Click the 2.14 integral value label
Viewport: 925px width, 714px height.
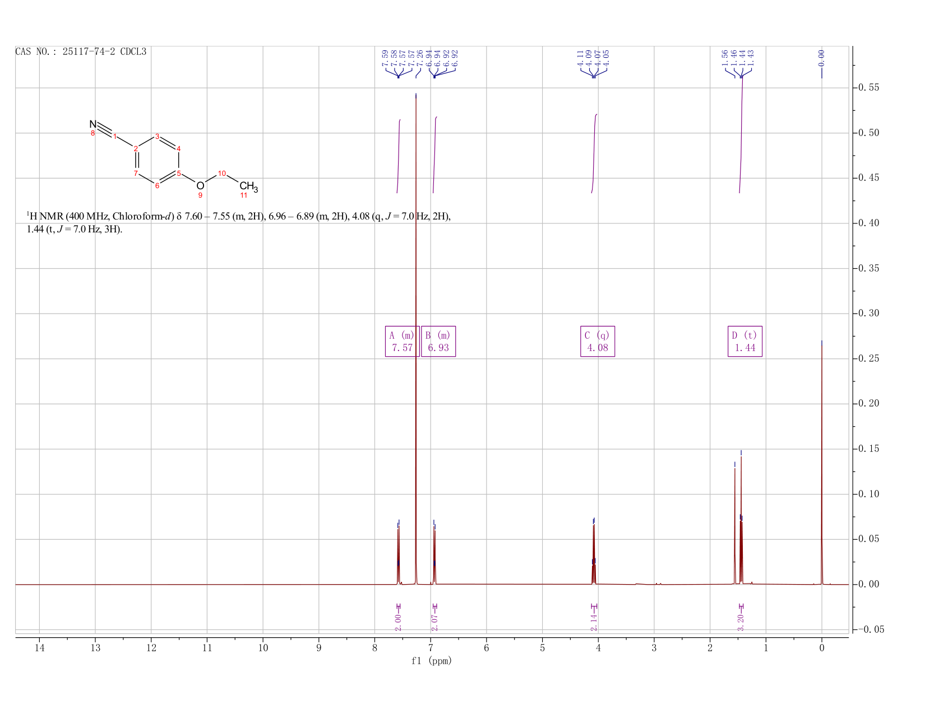pos(594,622)
